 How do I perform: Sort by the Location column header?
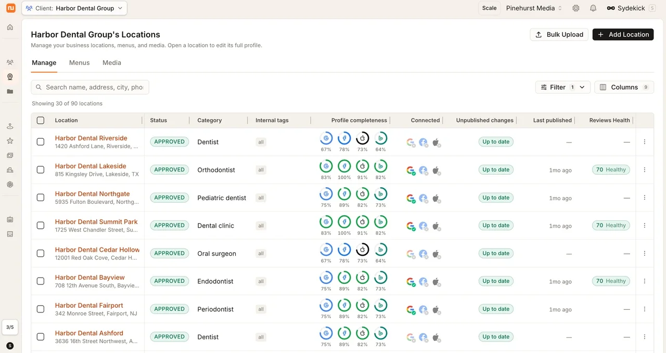click(x=67, y=120)
